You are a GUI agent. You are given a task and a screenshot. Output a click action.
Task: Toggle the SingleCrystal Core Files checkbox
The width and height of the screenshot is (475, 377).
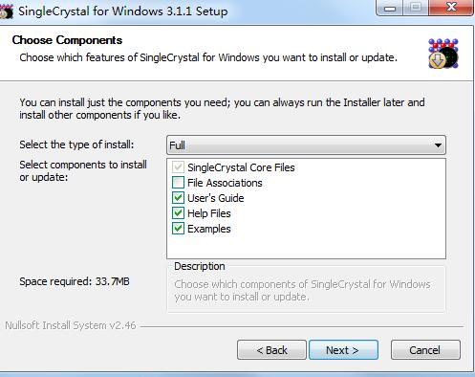pyautogui.click(x=178, y=167)
